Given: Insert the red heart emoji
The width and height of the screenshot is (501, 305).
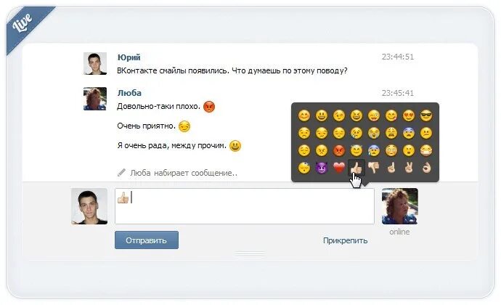Looking at the screenshot, I should point(339,167).
